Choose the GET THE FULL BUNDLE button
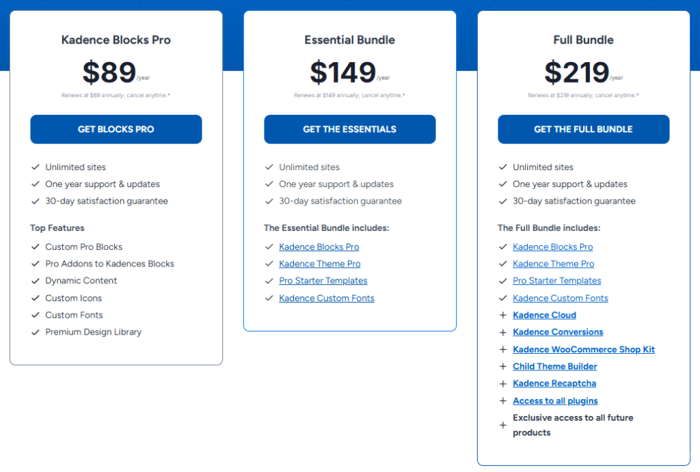Image resolution: width=700 pixels, height=472 pixels. [583, 129]
